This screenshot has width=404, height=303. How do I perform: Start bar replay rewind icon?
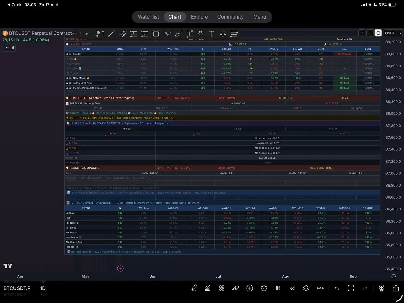pos(292,288)
